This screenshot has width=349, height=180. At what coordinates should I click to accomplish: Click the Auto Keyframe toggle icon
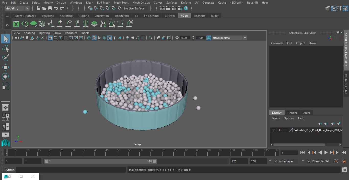[x=336, y=161]
